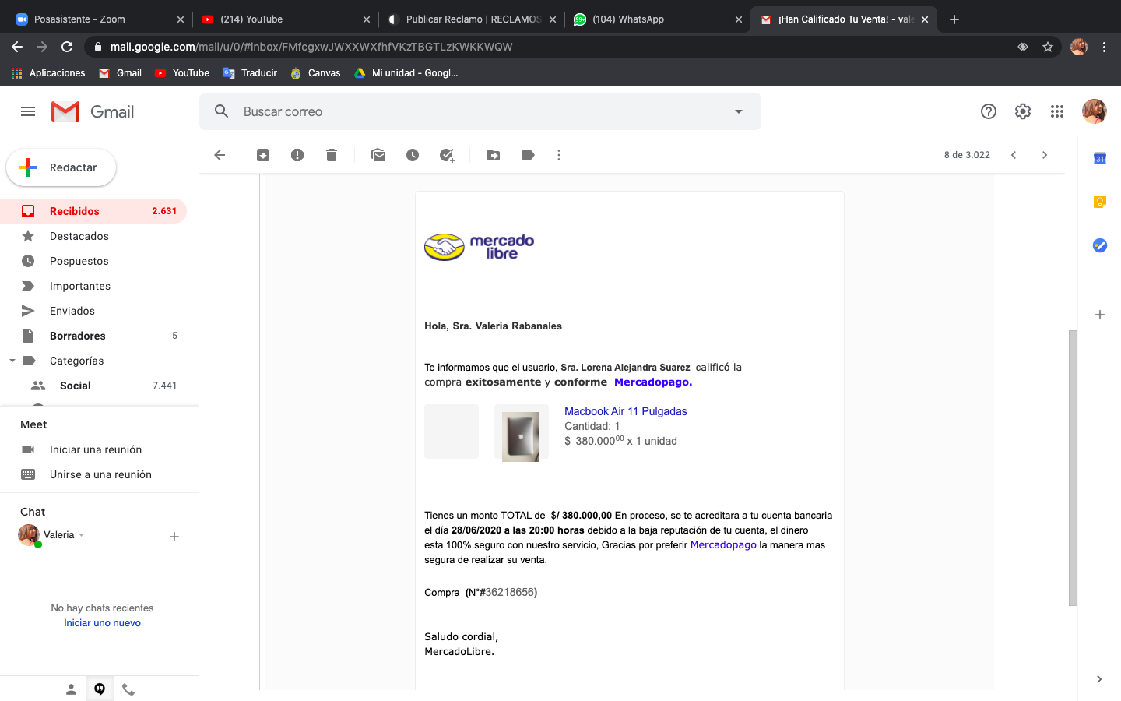Open Pospuestos folder

(93, 261)
